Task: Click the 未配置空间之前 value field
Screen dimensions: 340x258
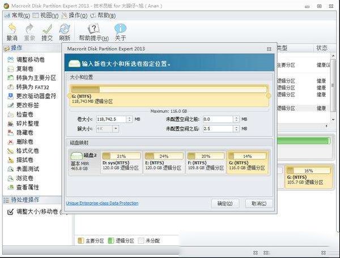Action: click(x=218, y=119)
